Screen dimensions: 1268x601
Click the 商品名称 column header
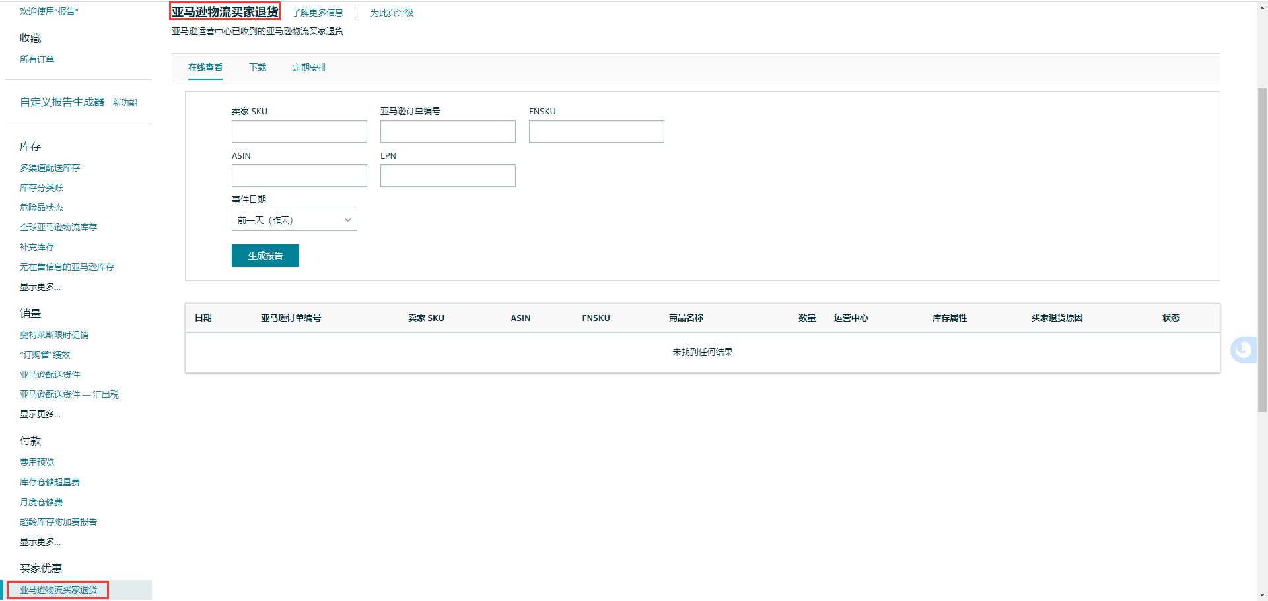(686, 318)
